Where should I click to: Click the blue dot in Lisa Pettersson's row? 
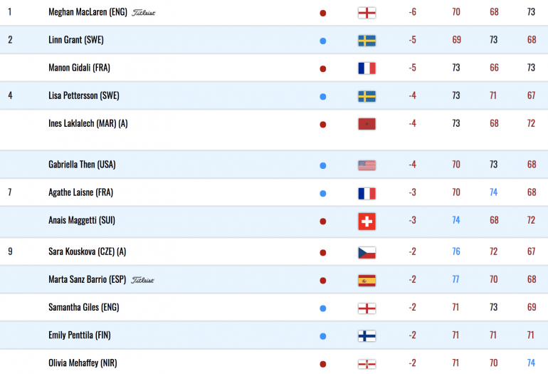[x=323, y=97]
